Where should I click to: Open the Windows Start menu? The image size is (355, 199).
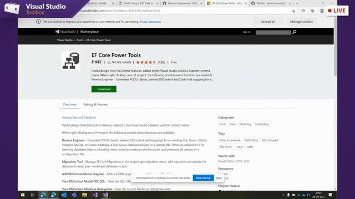(23, 195)
